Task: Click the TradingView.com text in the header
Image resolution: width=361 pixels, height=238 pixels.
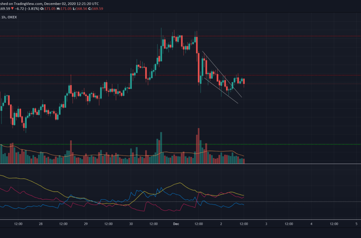Action: [x=27, y=4]
